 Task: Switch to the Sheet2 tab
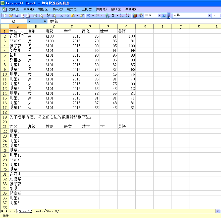pyautogui.click(x=38, y=211)
